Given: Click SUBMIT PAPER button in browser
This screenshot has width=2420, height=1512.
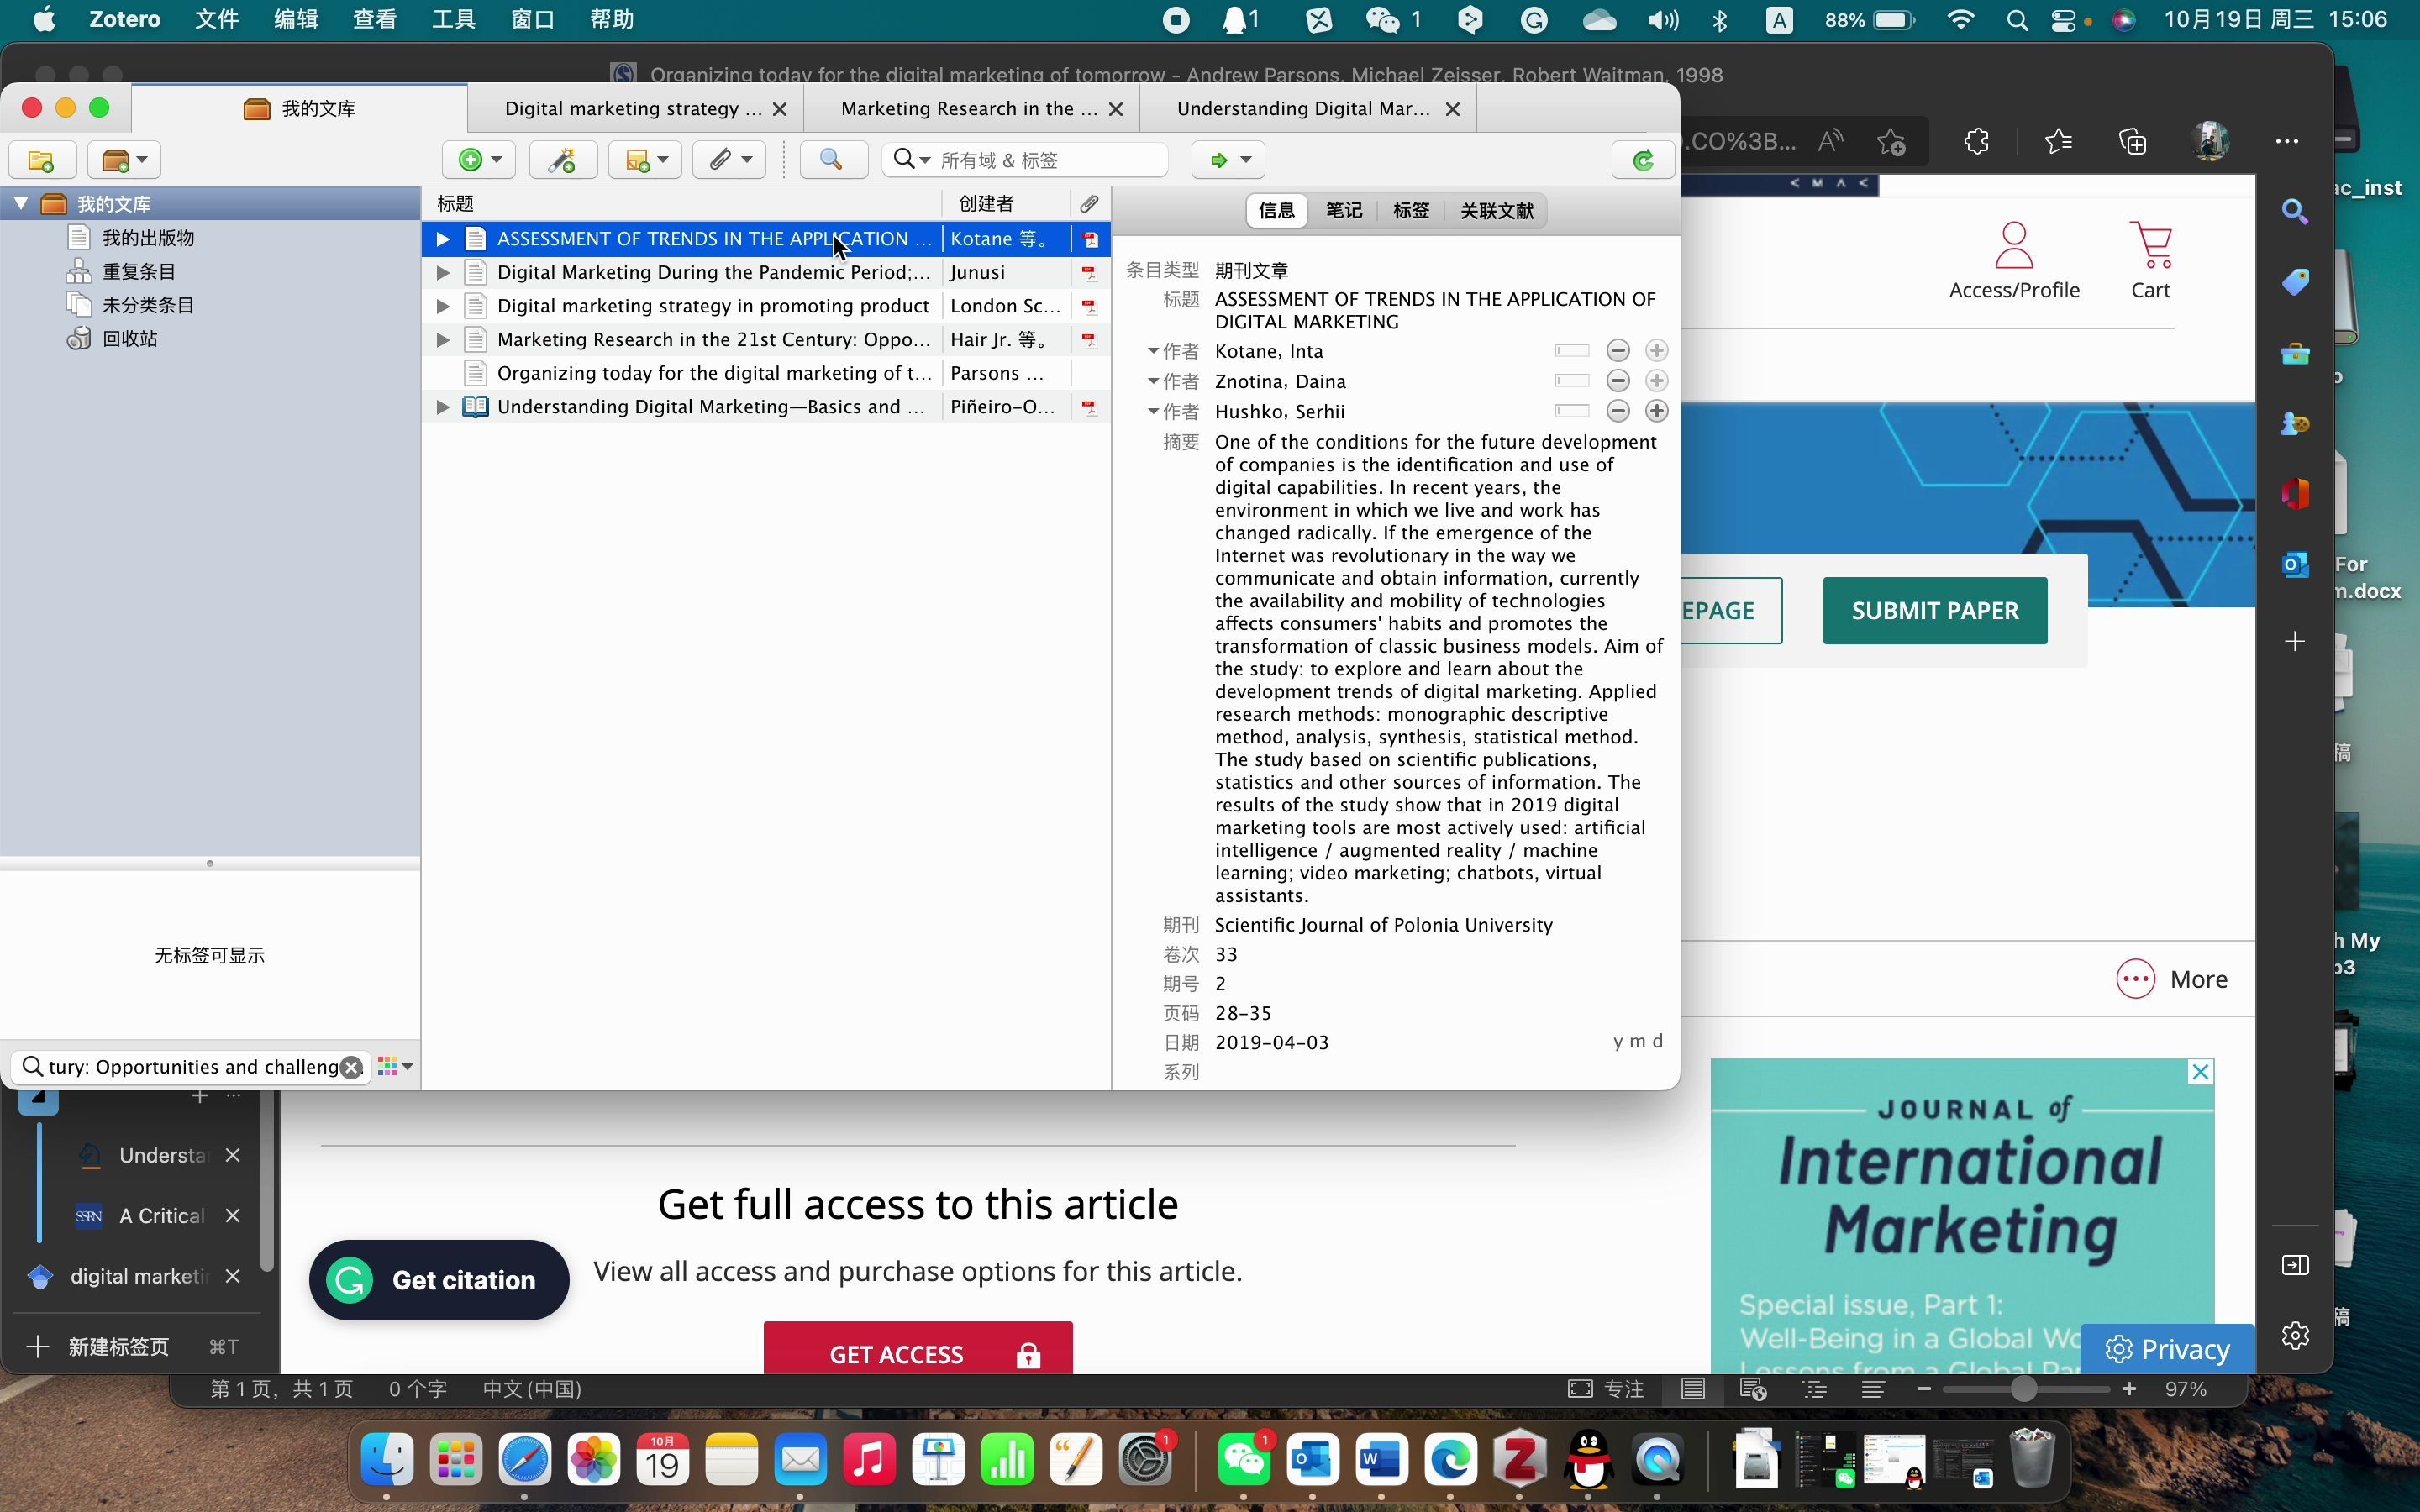Looking at the screenshot, I should pos(1935,611).
